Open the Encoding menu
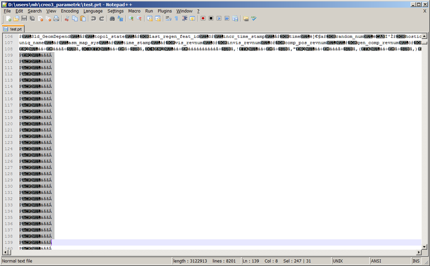This screenshot has width=430, height=266. point(70,11)
